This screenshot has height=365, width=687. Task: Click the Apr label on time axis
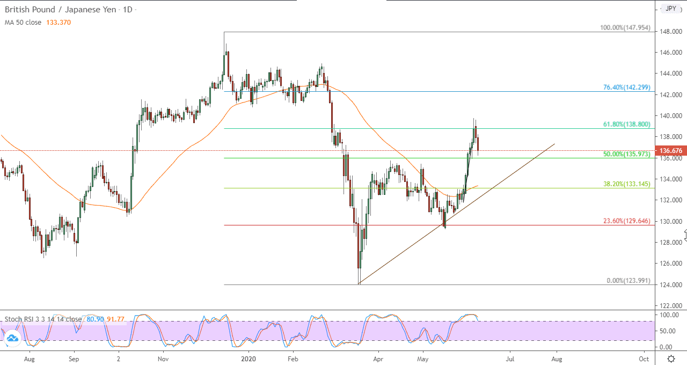click(x=378, y=359)
